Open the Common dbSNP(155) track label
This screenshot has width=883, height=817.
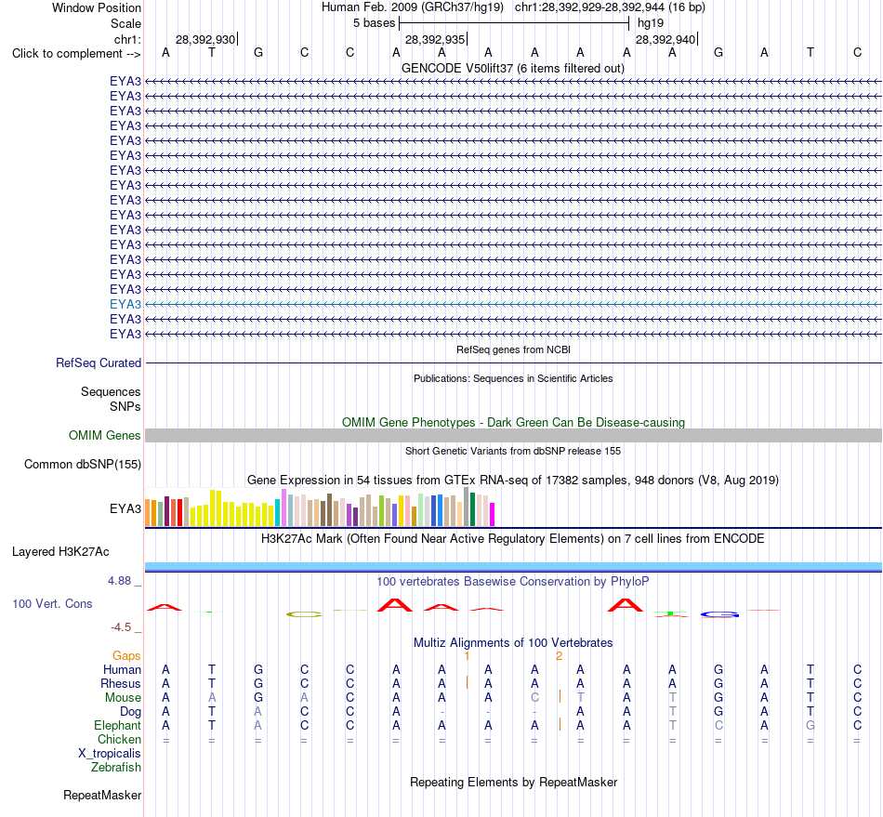[82, 465]
